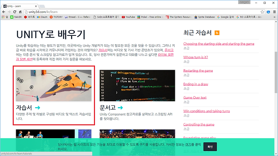Screen dimensions: 278x156
Task: Open the code documentation thumbnail
Action: 137,86
